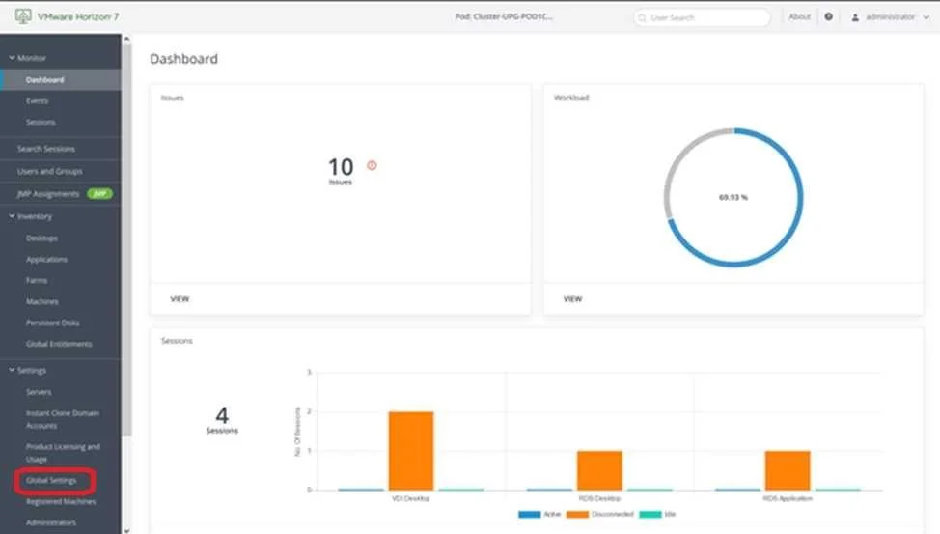Click the teal Idle legend swatch
This screenshot has width=940, height=534.
click(650, 514)
